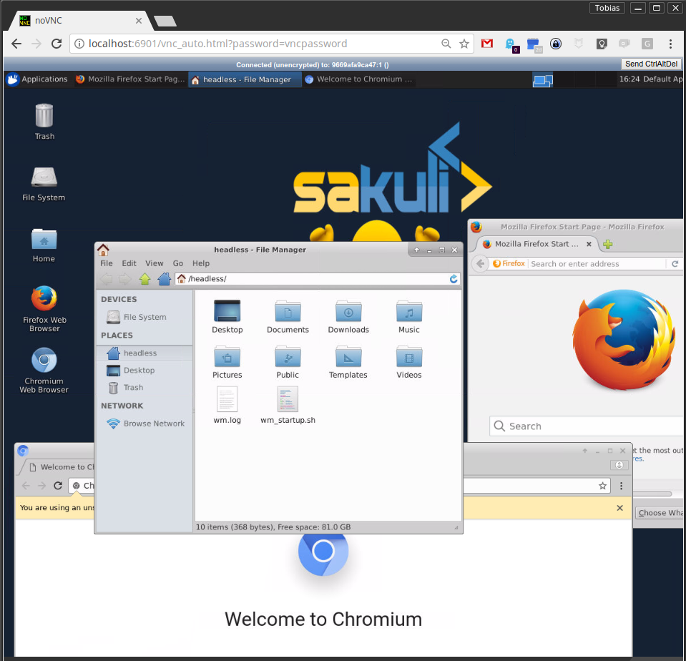Click Send CtrlAltDel button in noVNC
This screenshot has height=661, width=686.
click(651, 64)
